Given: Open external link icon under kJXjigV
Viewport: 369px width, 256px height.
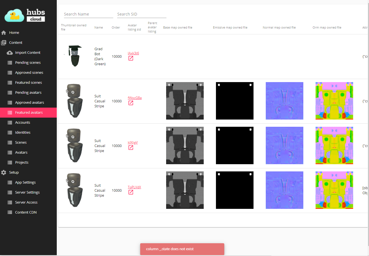Looking at the screenshot, I should [x=131, y=148].
